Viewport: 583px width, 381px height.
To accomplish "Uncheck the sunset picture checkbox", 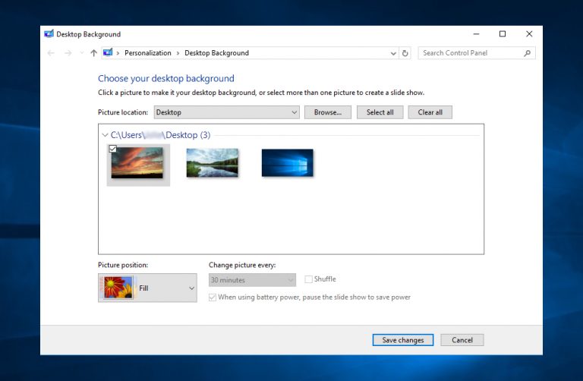I will pyautogui.click(x=112, y=149).
